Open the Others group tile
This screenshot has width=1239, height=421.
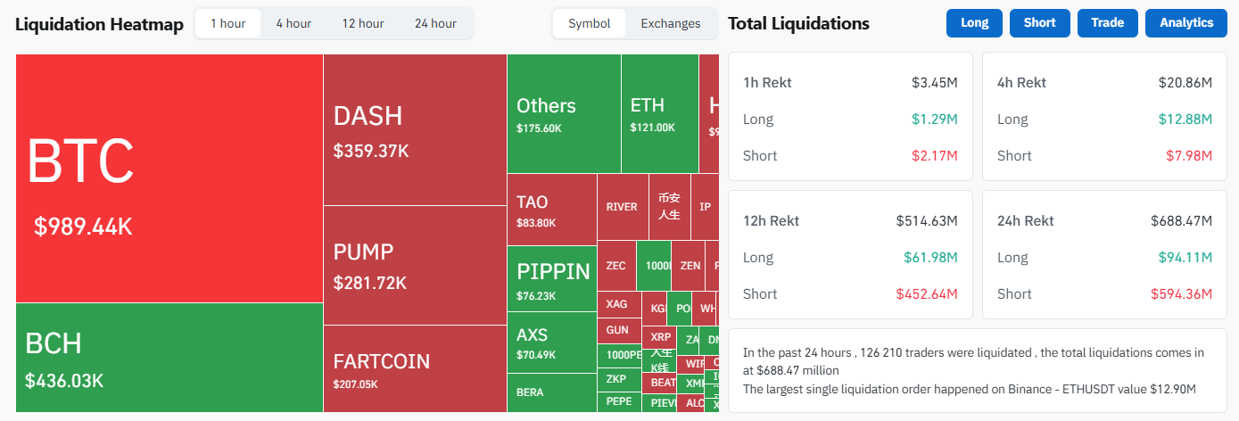point(564,113)
